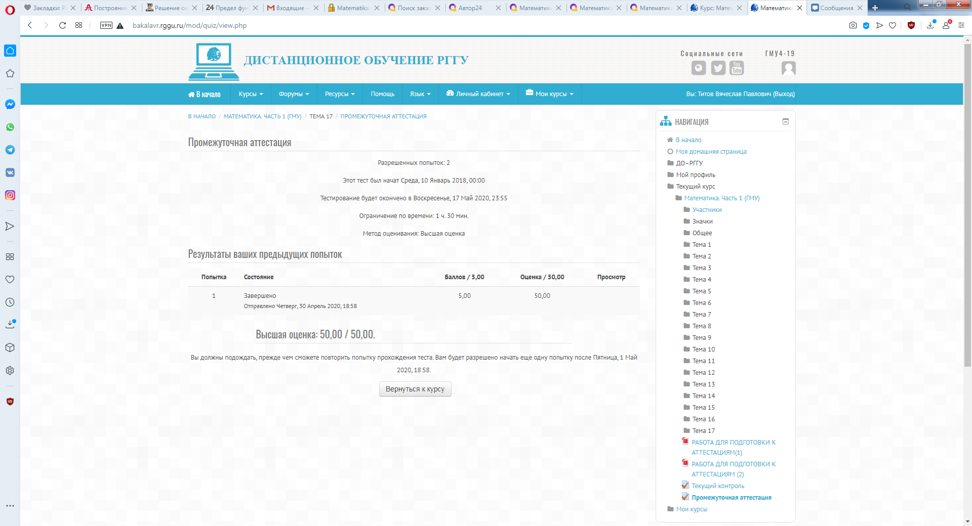972x526 pixels.
Task: Open the Twitter social network icon
Action: point(718,68)
